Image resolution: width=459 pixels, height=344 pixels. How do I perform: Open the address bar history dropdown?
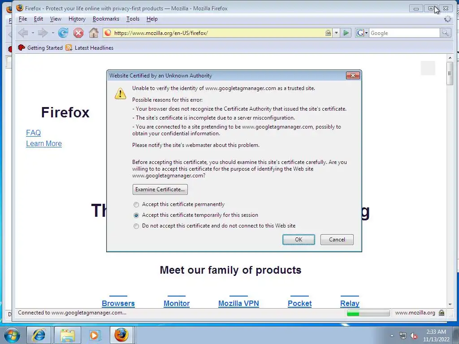pos(336,33)
